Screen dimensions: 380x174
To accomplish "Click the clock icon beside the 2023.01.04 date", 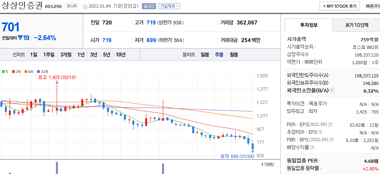I will pos(85,6).
